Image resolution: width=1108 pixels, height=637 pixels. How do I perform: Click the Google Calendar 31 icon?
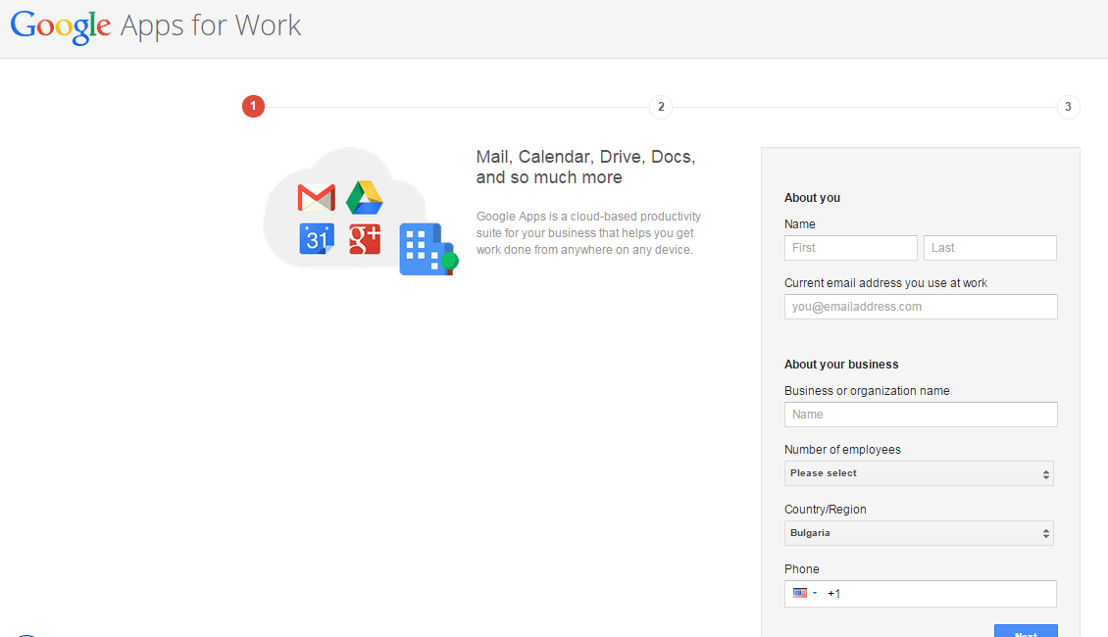(x=317, y=239)
